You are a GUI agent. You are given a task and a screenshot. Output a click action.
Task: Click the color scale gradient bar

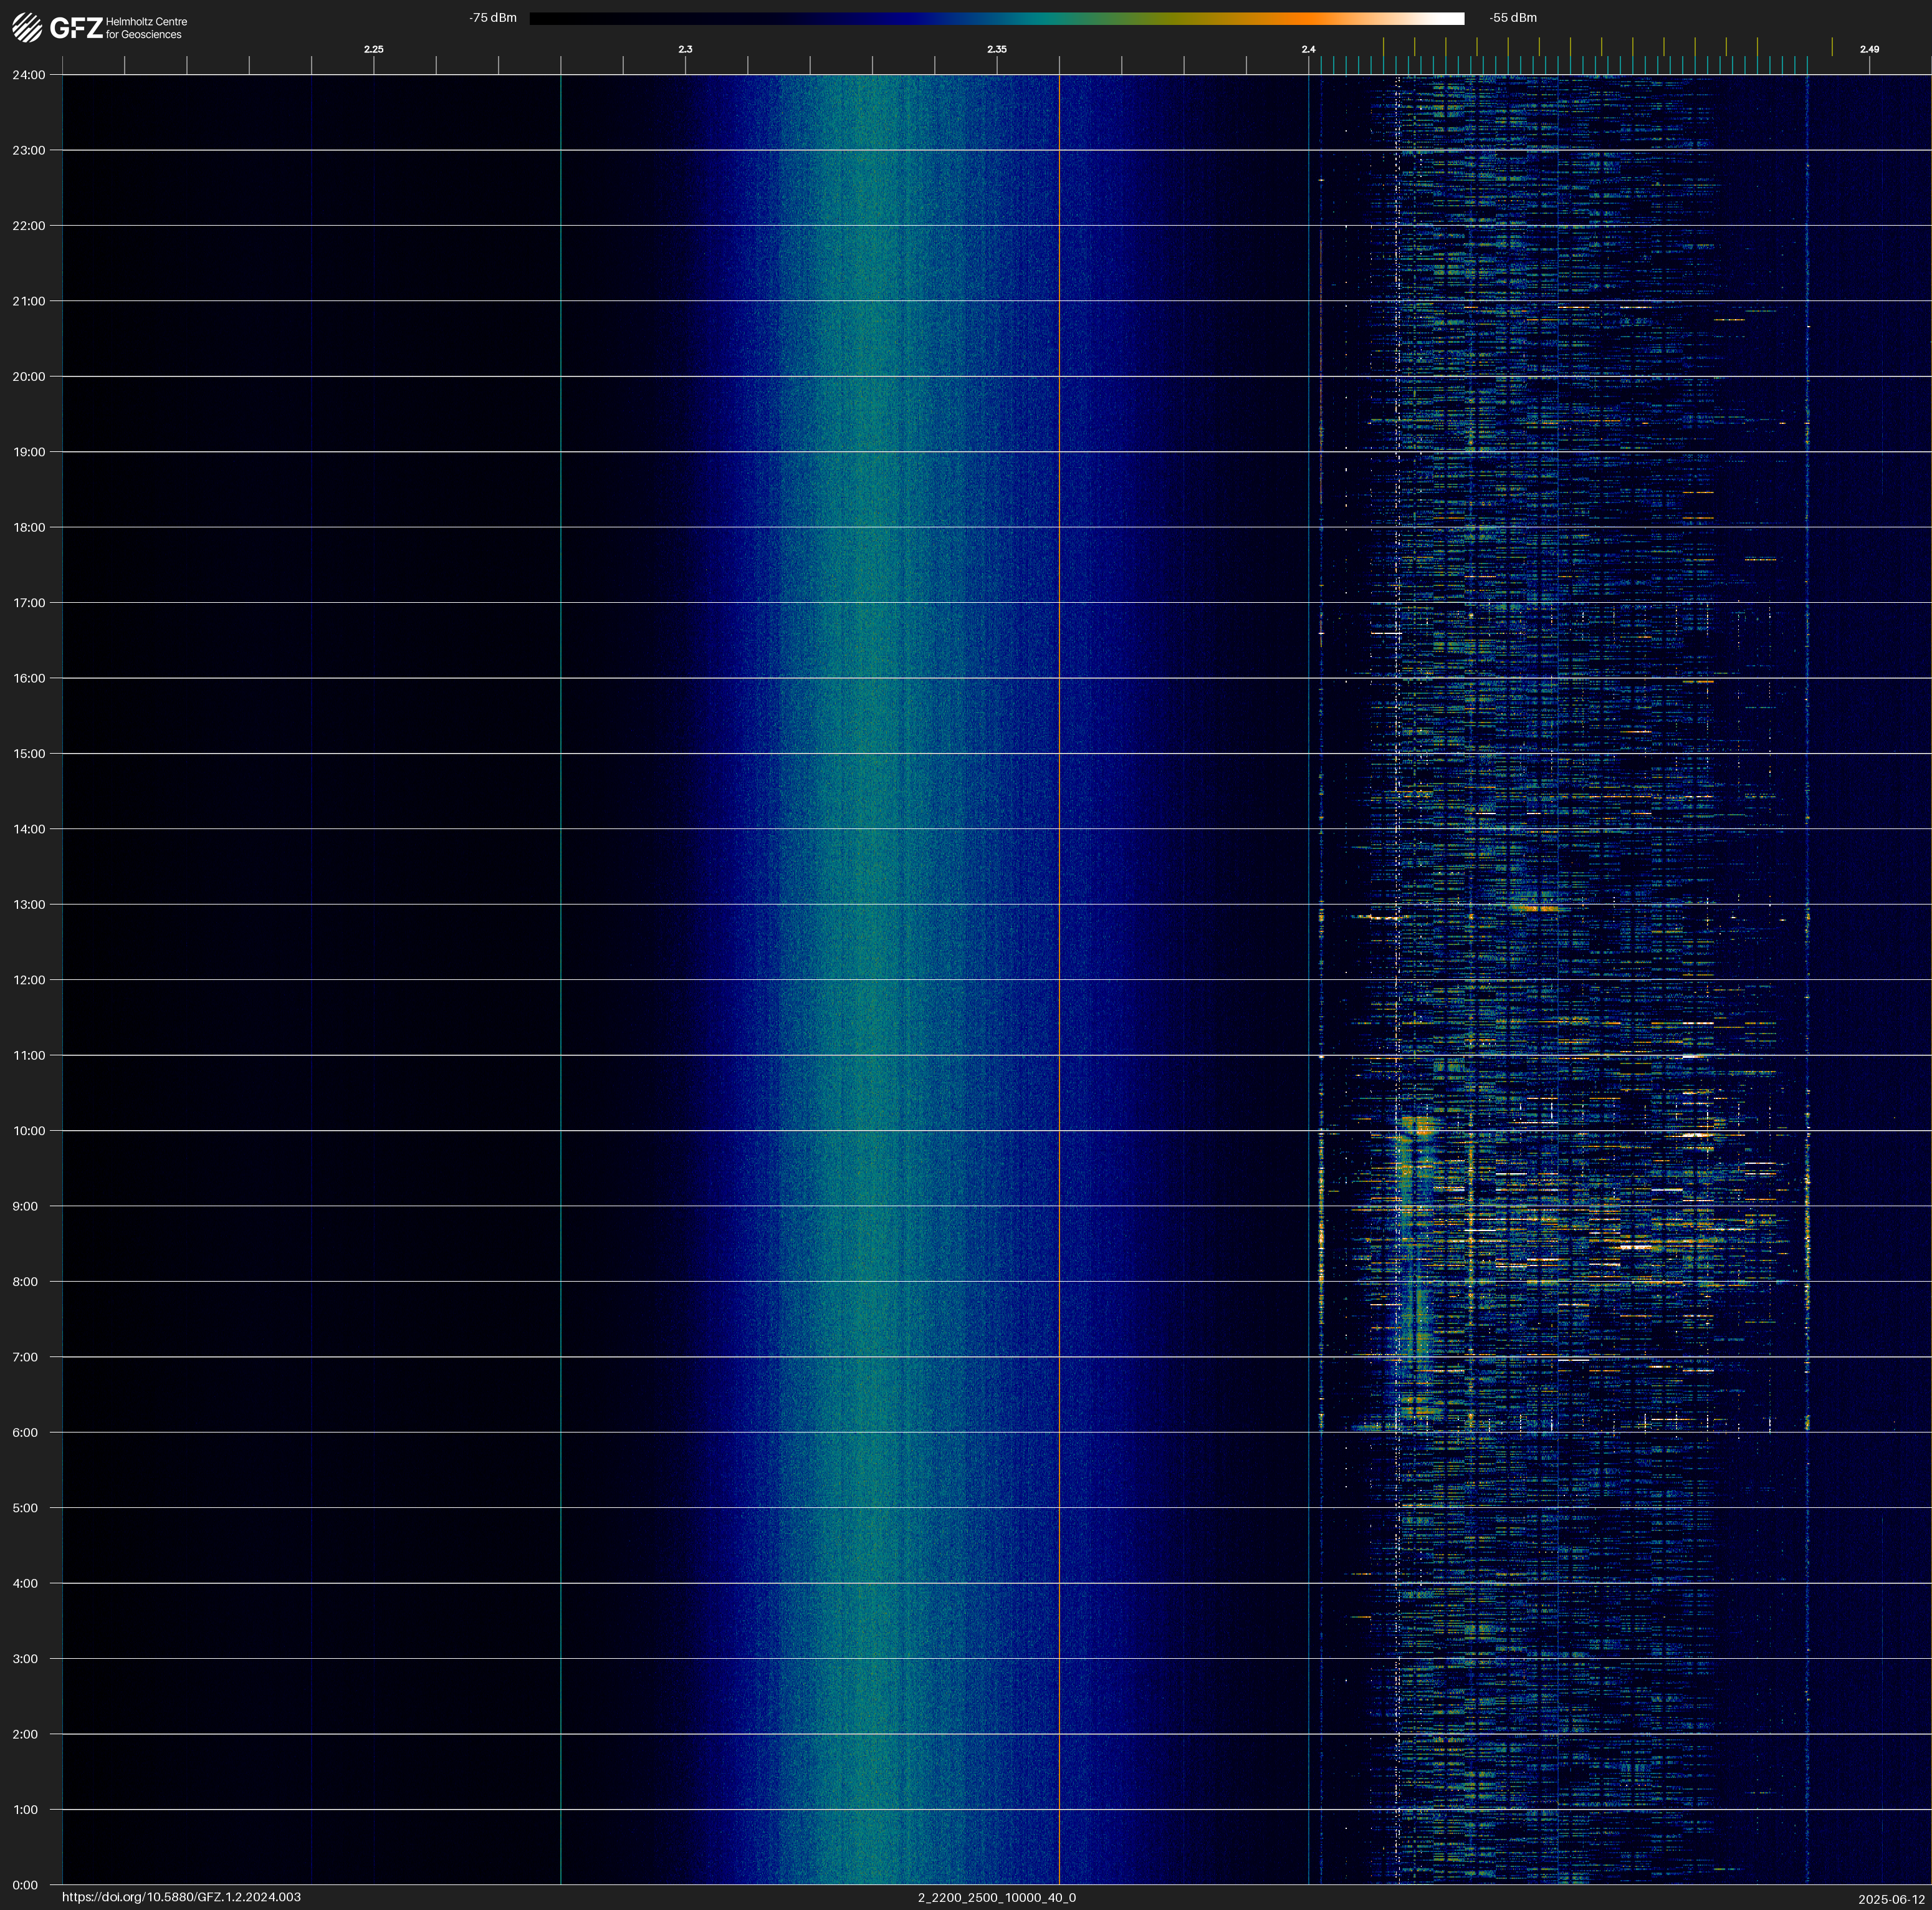pyautogui.click(x=996, y=18)
